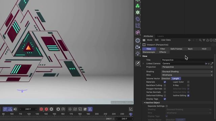Click the Linked Camera picker pencil icon
The image size is (216, 121).
click(x=212, y=64)
